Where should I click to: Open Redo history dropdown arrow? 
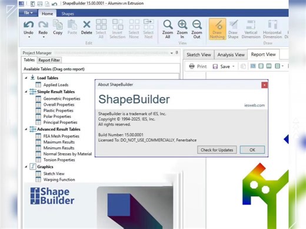click(44, 37)
